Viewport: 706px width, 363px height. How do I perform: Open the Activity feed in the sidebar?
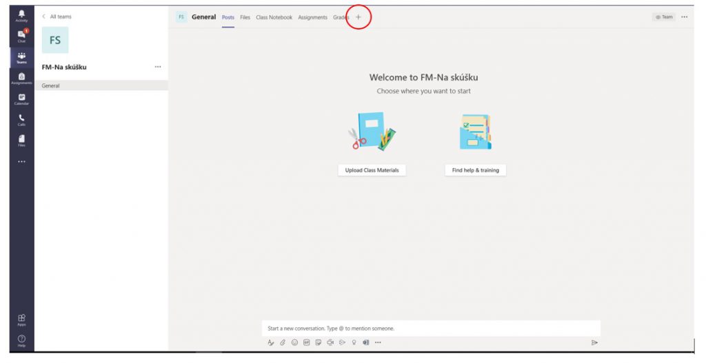point(21,15)
